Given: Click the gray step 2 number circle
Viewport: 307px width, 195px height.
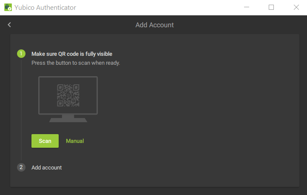Looking at the screenshot, I should tap(21, 167).
